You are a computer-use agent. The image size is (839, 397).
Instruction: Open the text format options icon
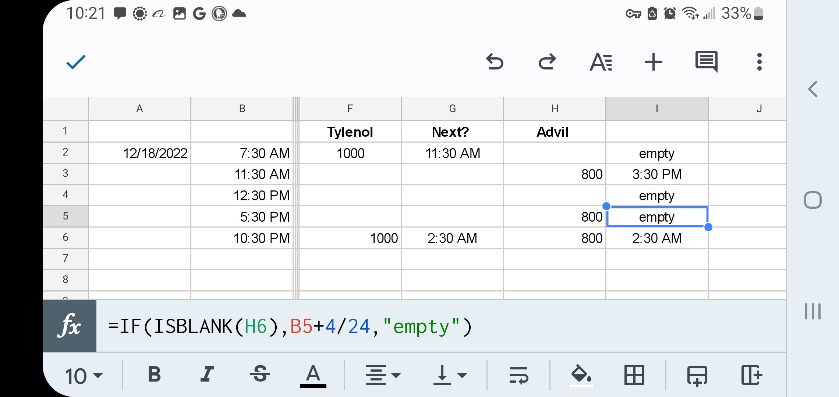pos(601,62)
